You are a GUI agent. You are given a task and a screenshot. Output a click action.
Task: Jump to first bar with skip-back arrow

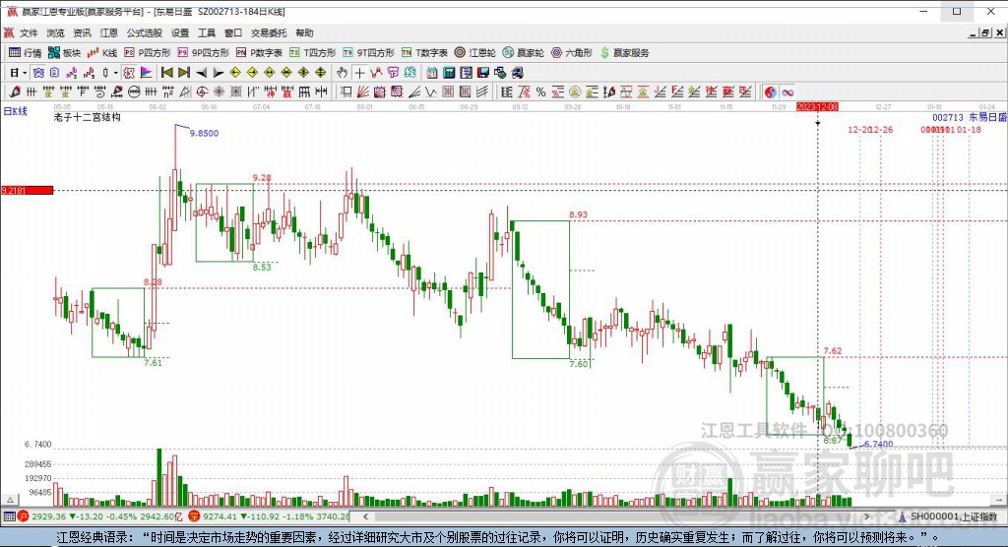(167, 73)
